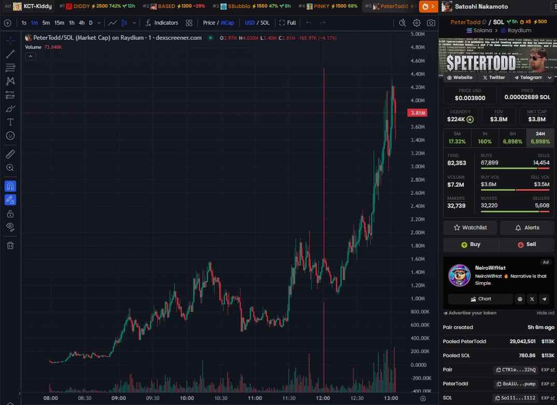Click Hide ad link
The image size is (557, 405).
pyautogui.click(x=545, y=313)
